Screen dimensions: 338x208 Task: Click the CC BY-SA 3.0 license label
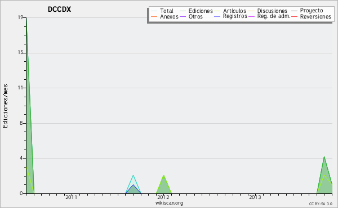point(321,204)
